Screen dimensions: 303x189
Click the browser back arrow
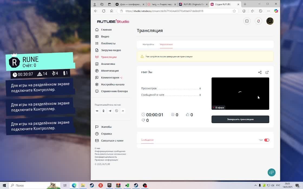[96, 11]
